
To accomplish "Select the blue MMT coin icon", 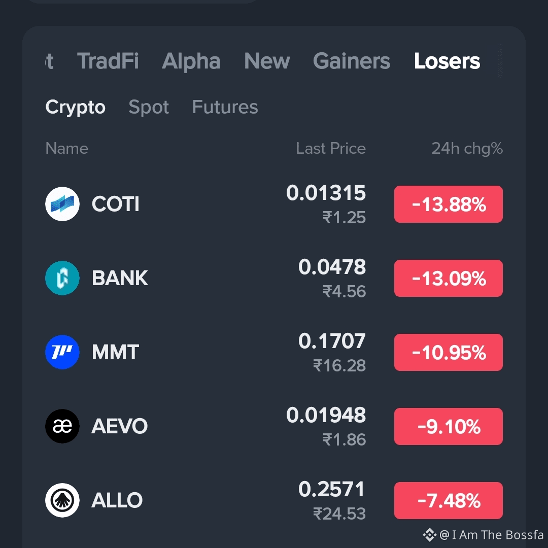I will tap(62, 352).
